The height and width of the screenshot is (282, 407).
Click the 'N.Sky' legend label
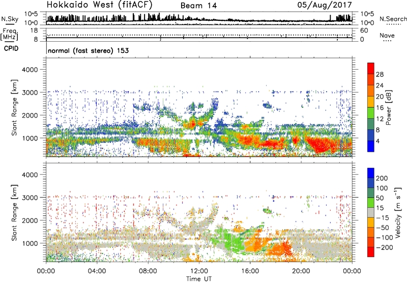[10, 19]
